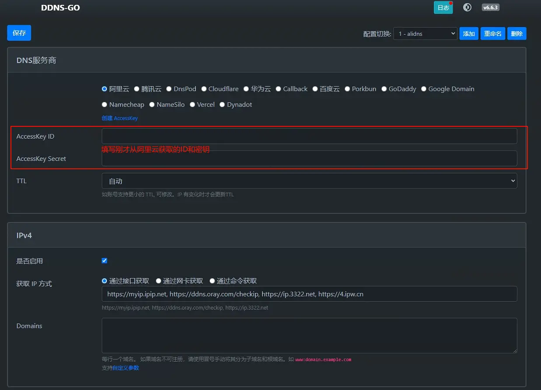Image resolution: width=541 pixels, height=390 pixels.
Task: Select the Cloudflare radio button
Action: pyautogui.click(x=204, y=89)
